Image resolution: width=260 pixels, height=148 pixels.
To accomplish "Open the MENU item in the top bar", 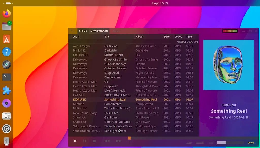I will pos(116,31).
